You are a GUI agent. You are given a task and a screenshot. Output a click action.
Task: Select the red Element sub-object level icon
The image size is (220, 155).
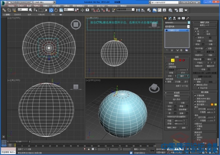point(184,60)
